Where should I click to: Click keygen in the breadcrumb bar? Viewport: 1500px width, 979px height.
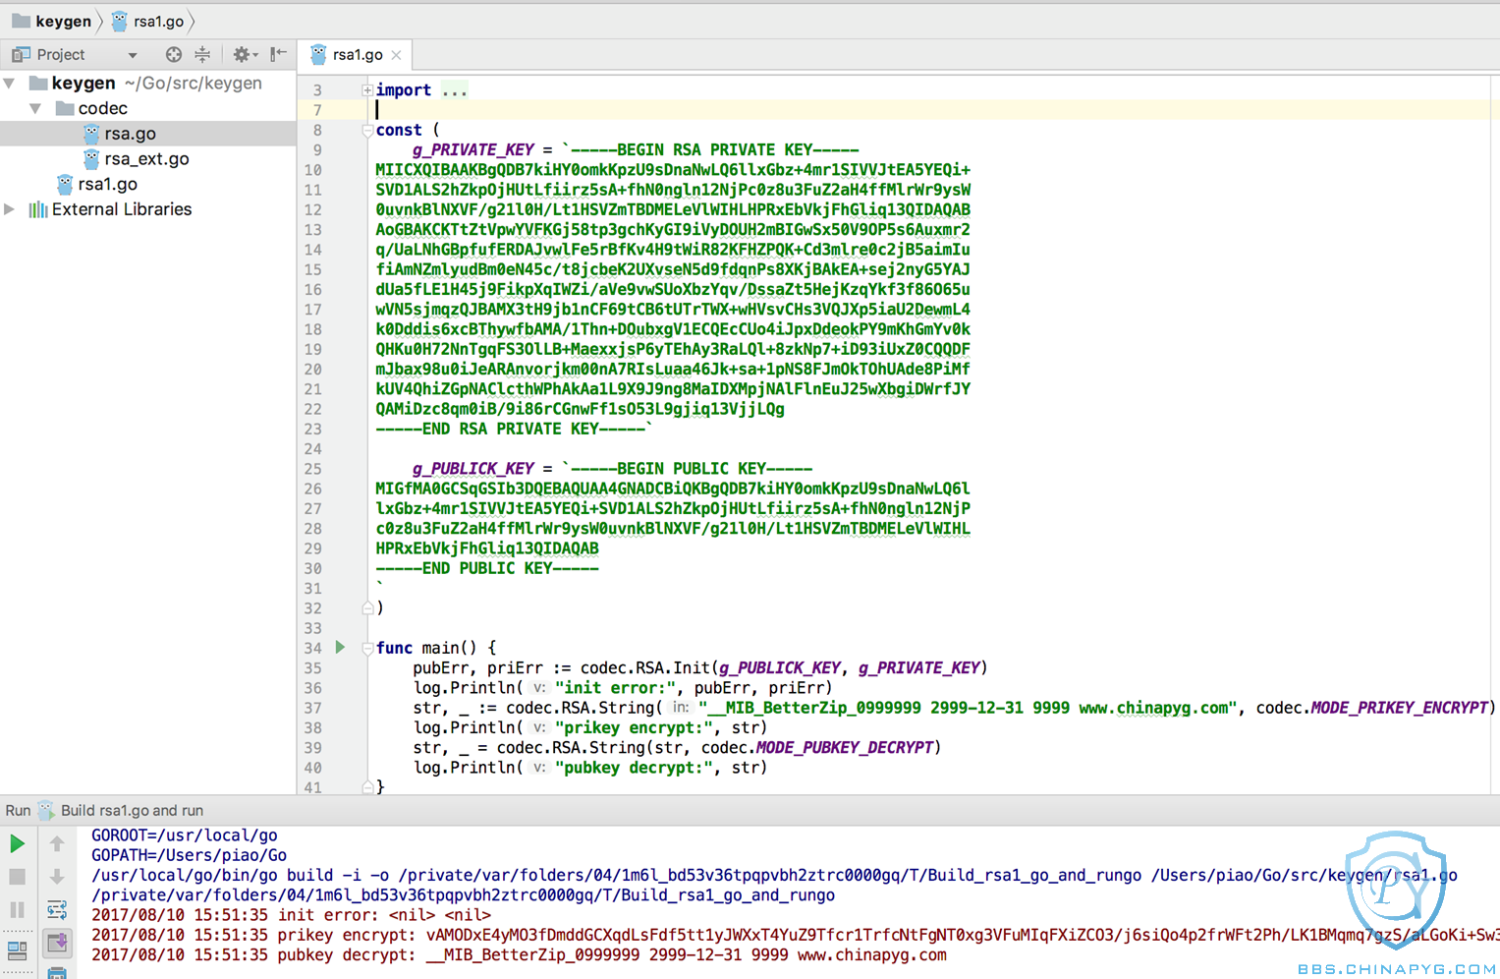(x=64, y=22)
